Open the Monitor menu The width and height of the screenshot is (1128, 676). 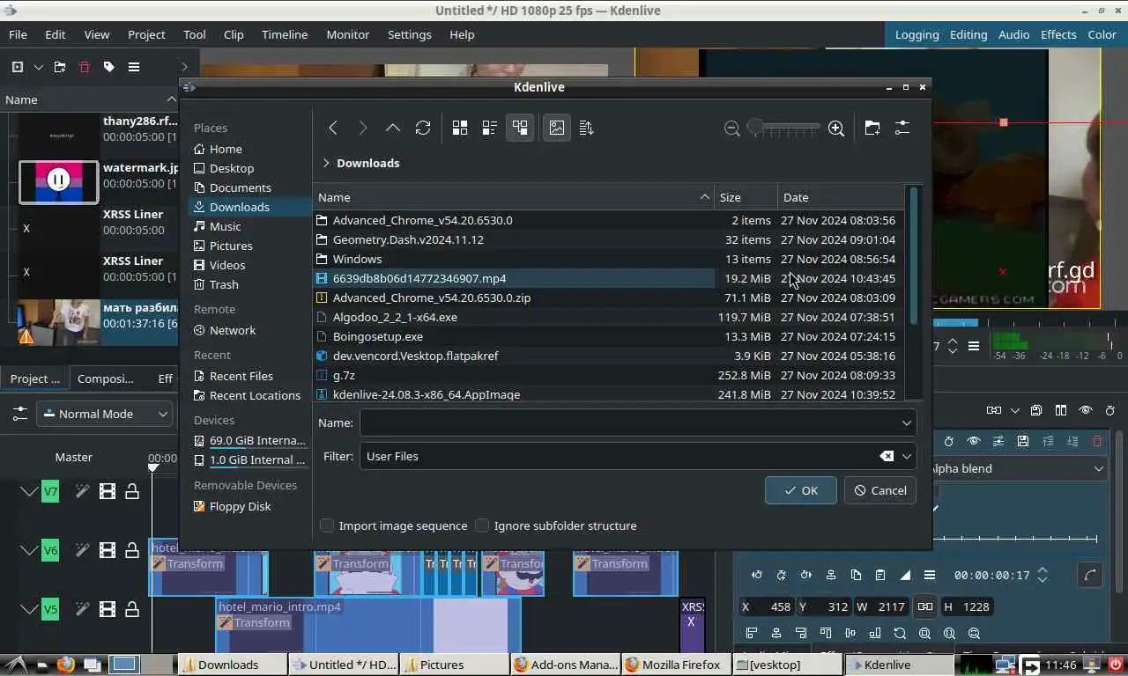pos(348,34)
